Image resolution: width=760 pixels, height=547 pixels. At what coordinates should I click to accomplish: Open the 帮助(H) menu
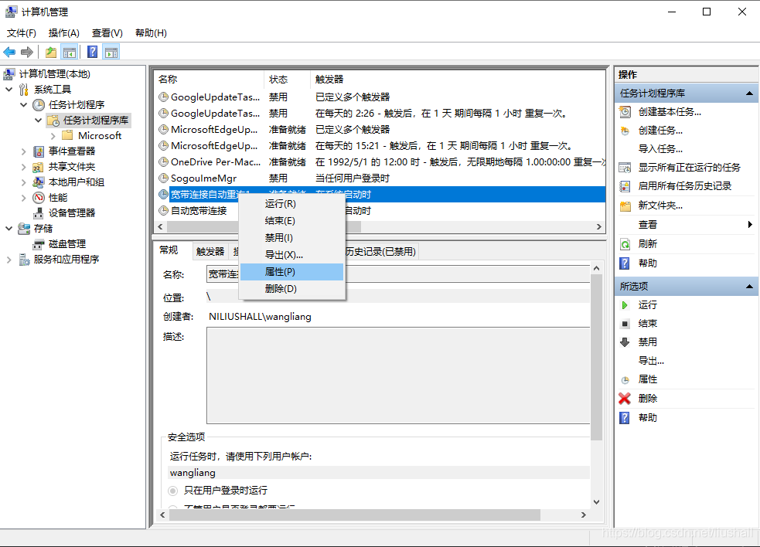click(151, 33)
